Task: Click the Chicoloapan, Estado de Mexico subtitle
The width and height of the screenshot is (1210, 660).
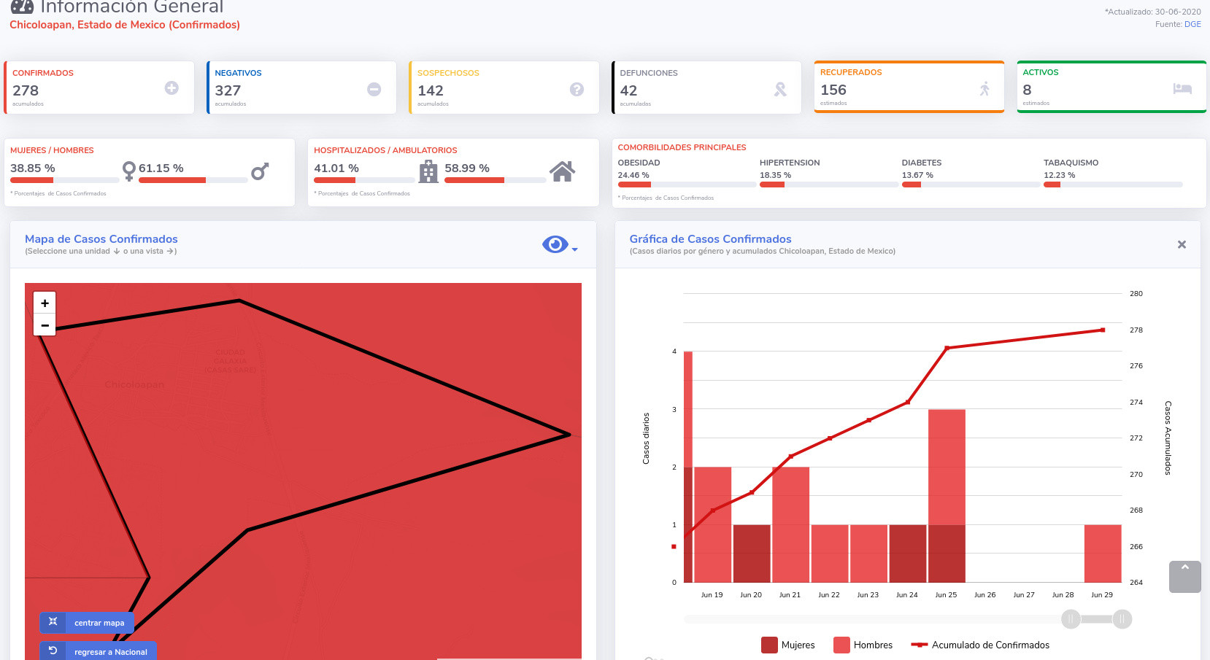Action: (x=125, y=25)
